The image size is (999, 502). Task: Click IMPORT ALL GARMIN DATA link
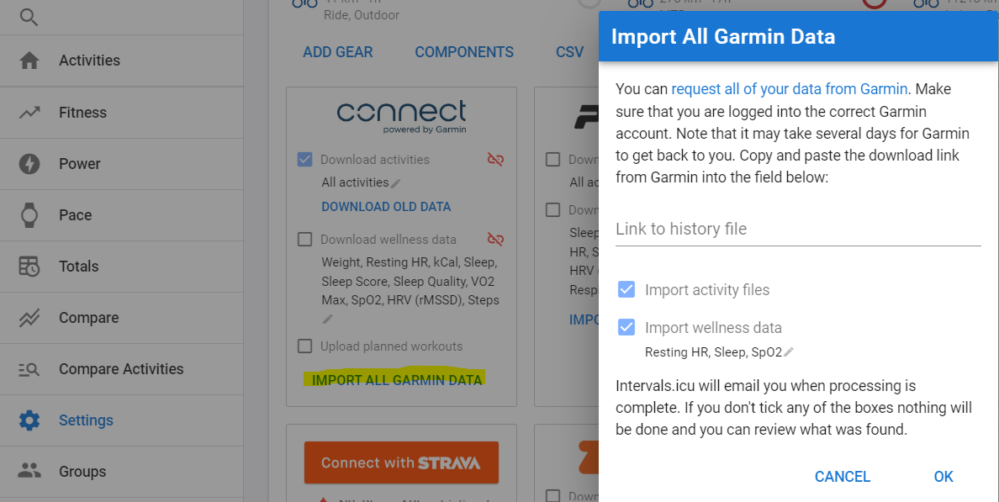pos(397,380)
